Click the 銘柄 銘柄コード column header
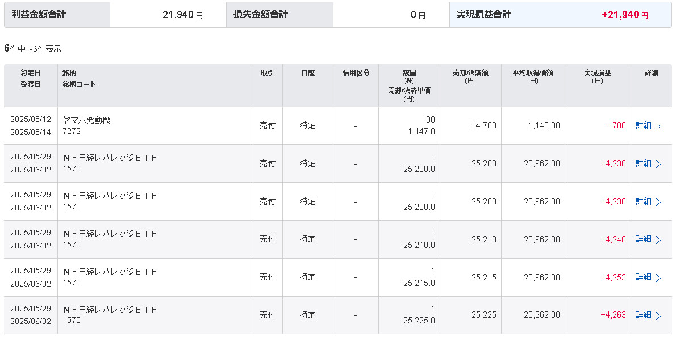 79,78
